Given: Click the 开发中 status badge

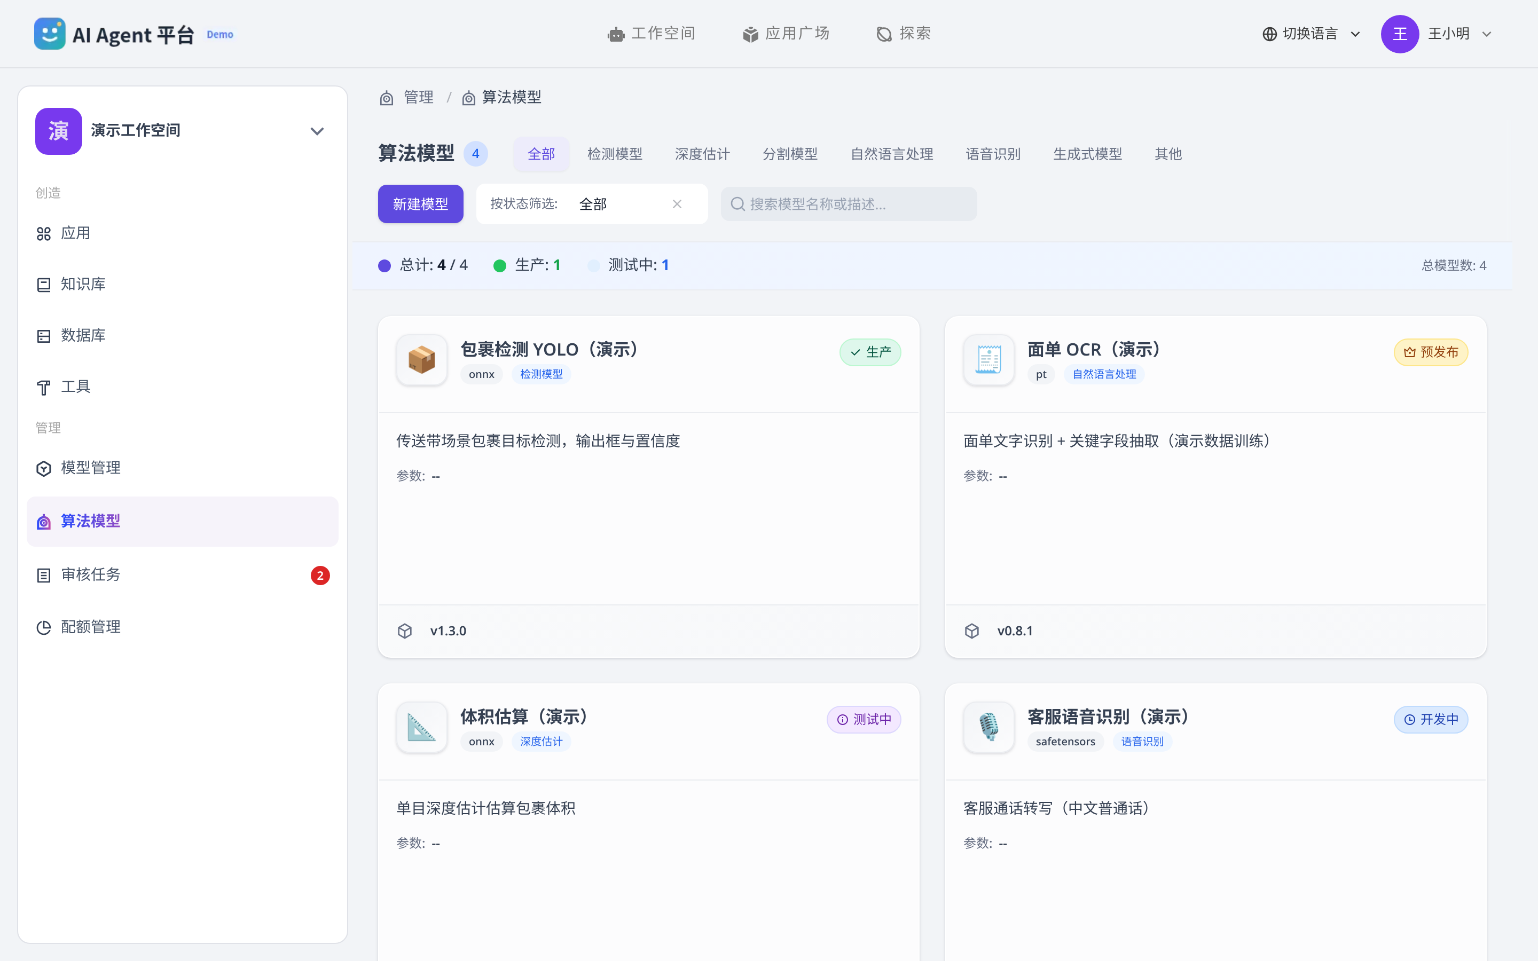Looking at the screenshot, I should pos(1431,720).
